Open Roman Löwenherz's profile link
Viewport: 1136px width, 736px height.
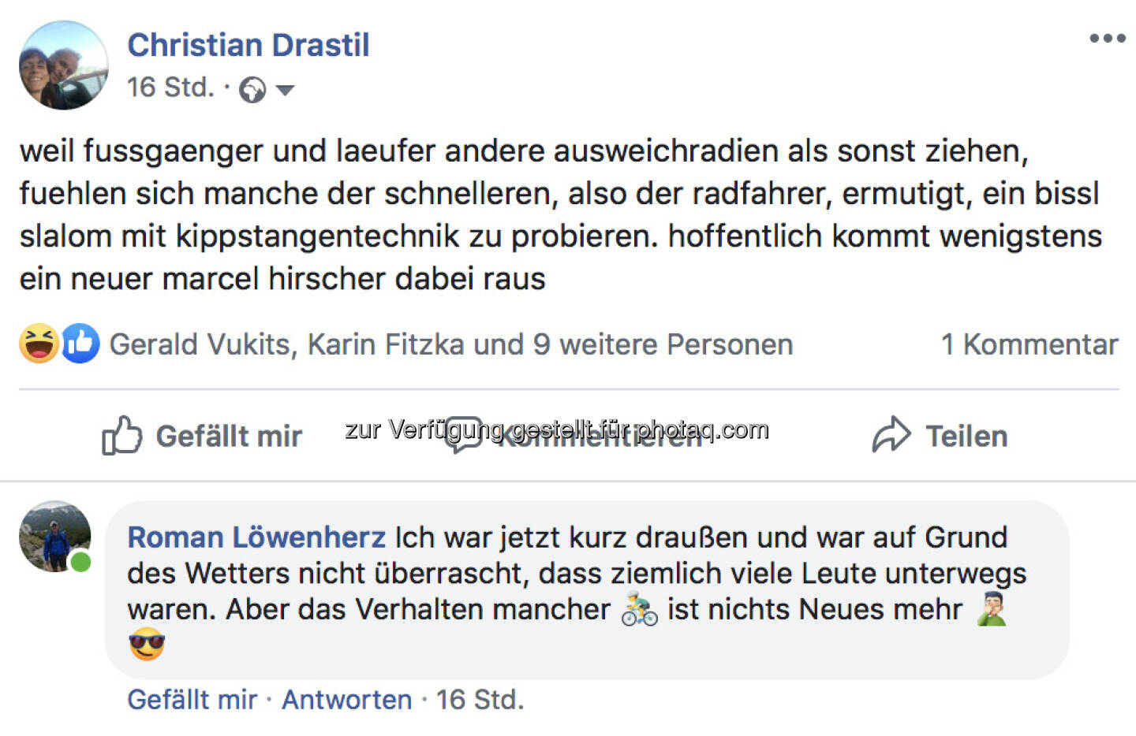coord(256,537)
